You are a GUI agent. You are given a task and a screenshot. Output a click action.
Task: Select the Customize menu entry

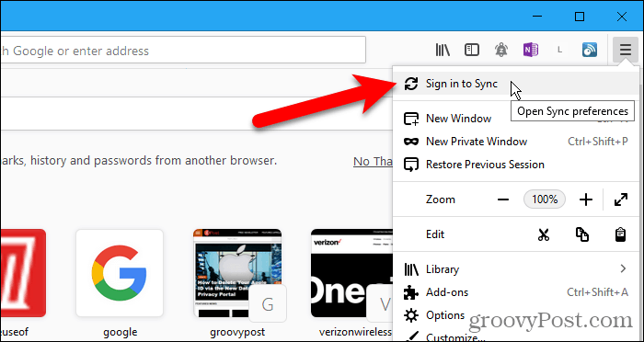pyautogui.click(x=516, y=336)
